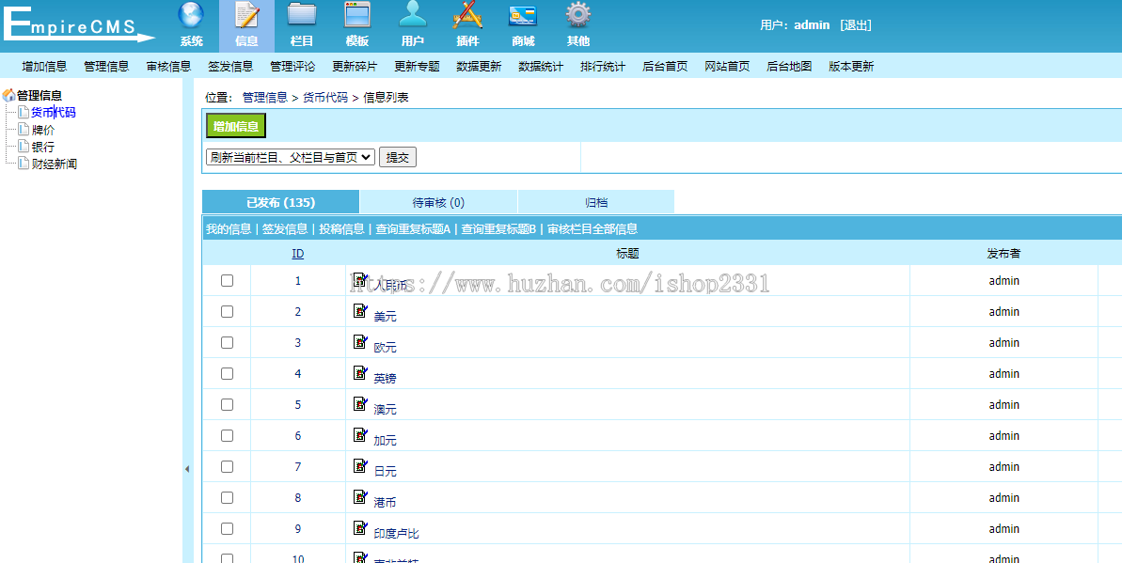Click the edit icon beside 日元
The height and width of the screenshot is (563, 1122).
360,465
